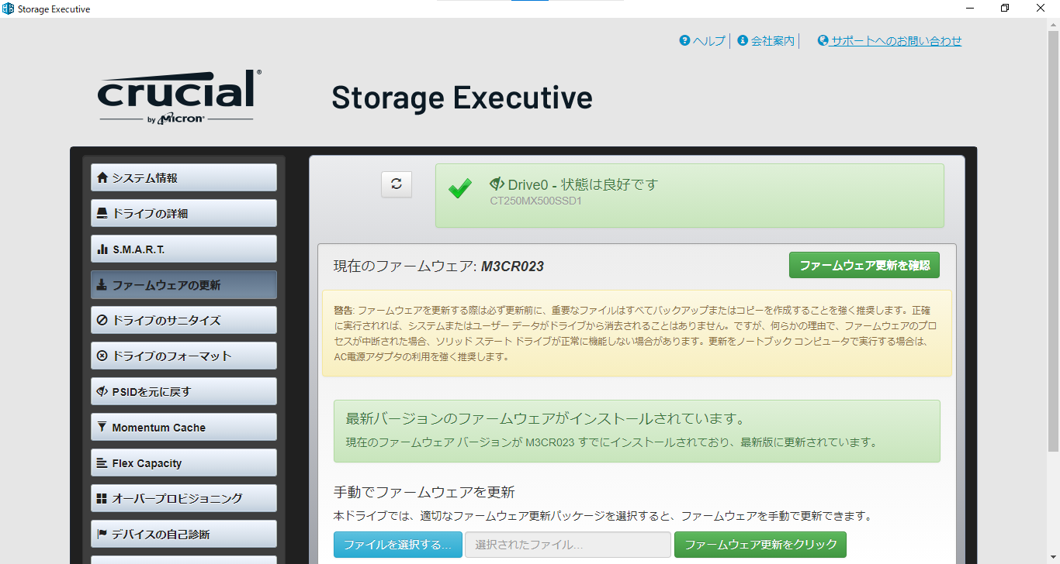Click the ファイルを選択する... button
This screenshot has height=564, width=1060.
(x=398, y=545)
